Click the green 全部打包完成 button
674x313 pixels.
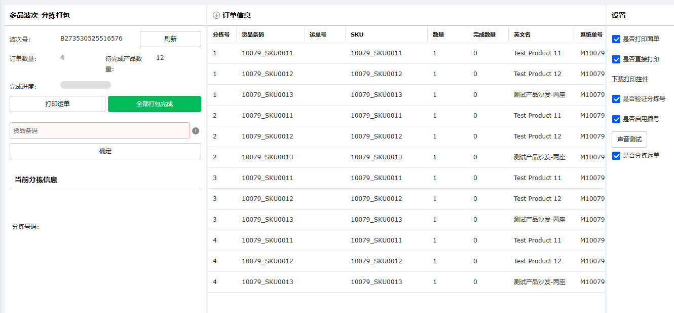point(155,104)
